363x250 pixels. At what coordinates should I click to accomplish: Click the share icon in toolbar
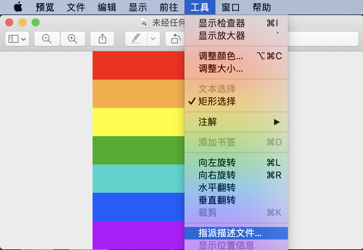click(x=102, y=39)
